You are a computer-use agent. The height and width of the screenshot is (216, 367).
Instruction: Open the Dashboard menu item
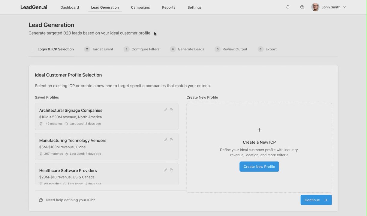(x=70, y=7)
